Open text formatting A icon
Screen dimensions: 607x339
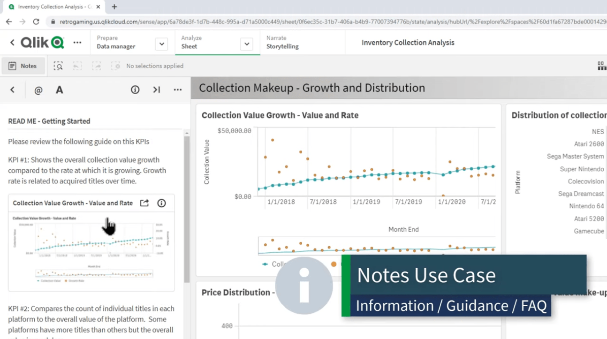point(60,90)
